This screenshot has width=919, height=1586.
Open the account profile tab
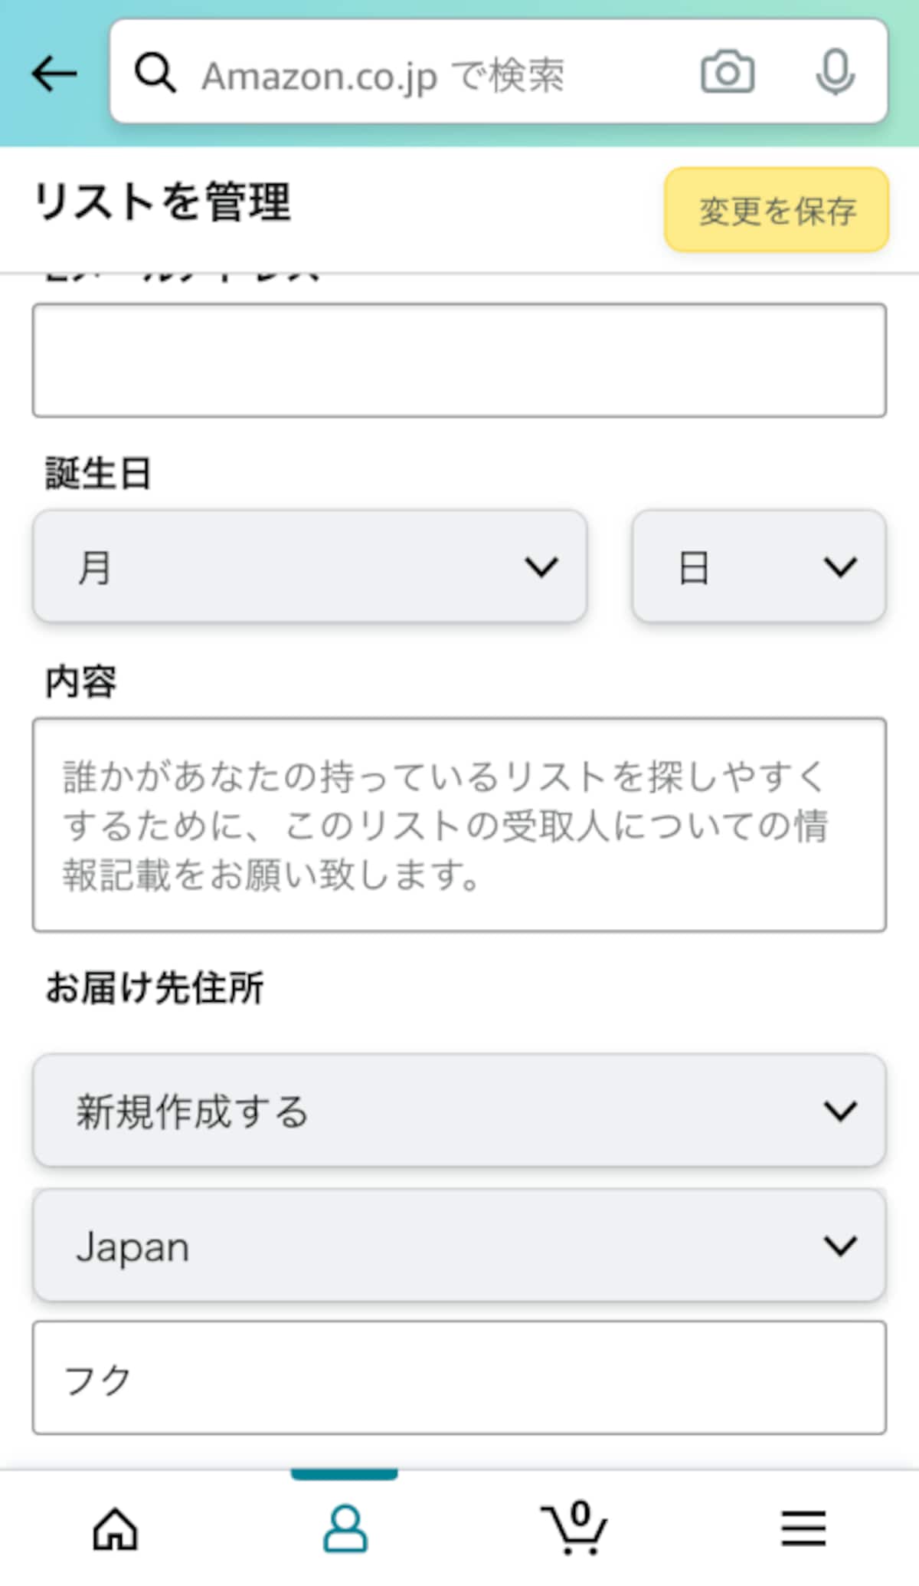pos(345,1529)
